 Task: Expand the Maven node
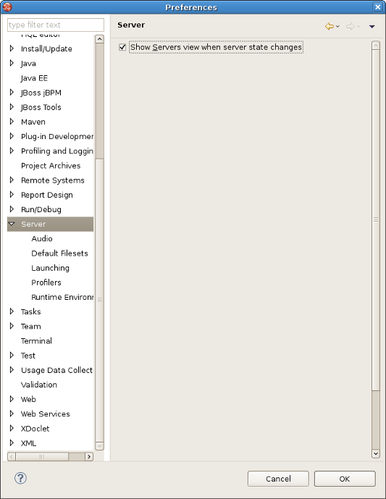12,122
